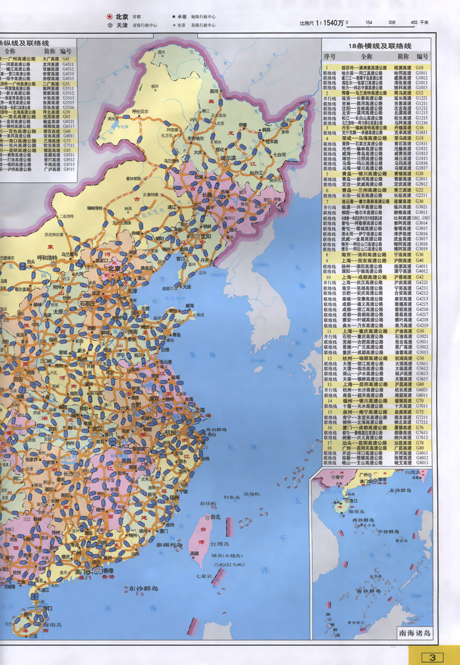Viewport: 460px width, 665px height.
Task: Click the '县级行政中心' legend label
Action: (203, 26)
